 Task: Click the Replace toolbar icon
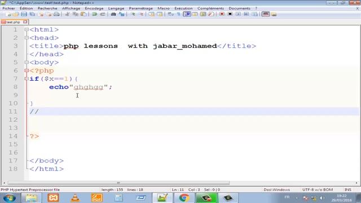pyautogui.click(x=122, y=14)
